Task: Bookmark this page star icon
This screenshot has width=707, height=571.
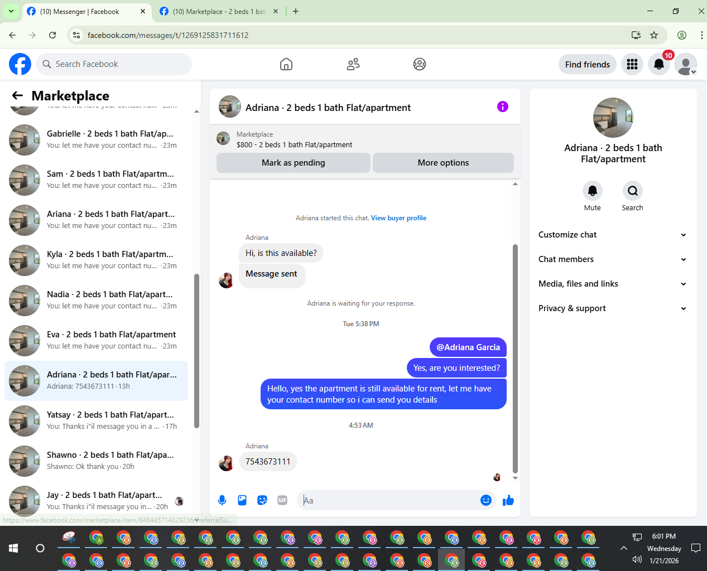Action: coord(654,35)
